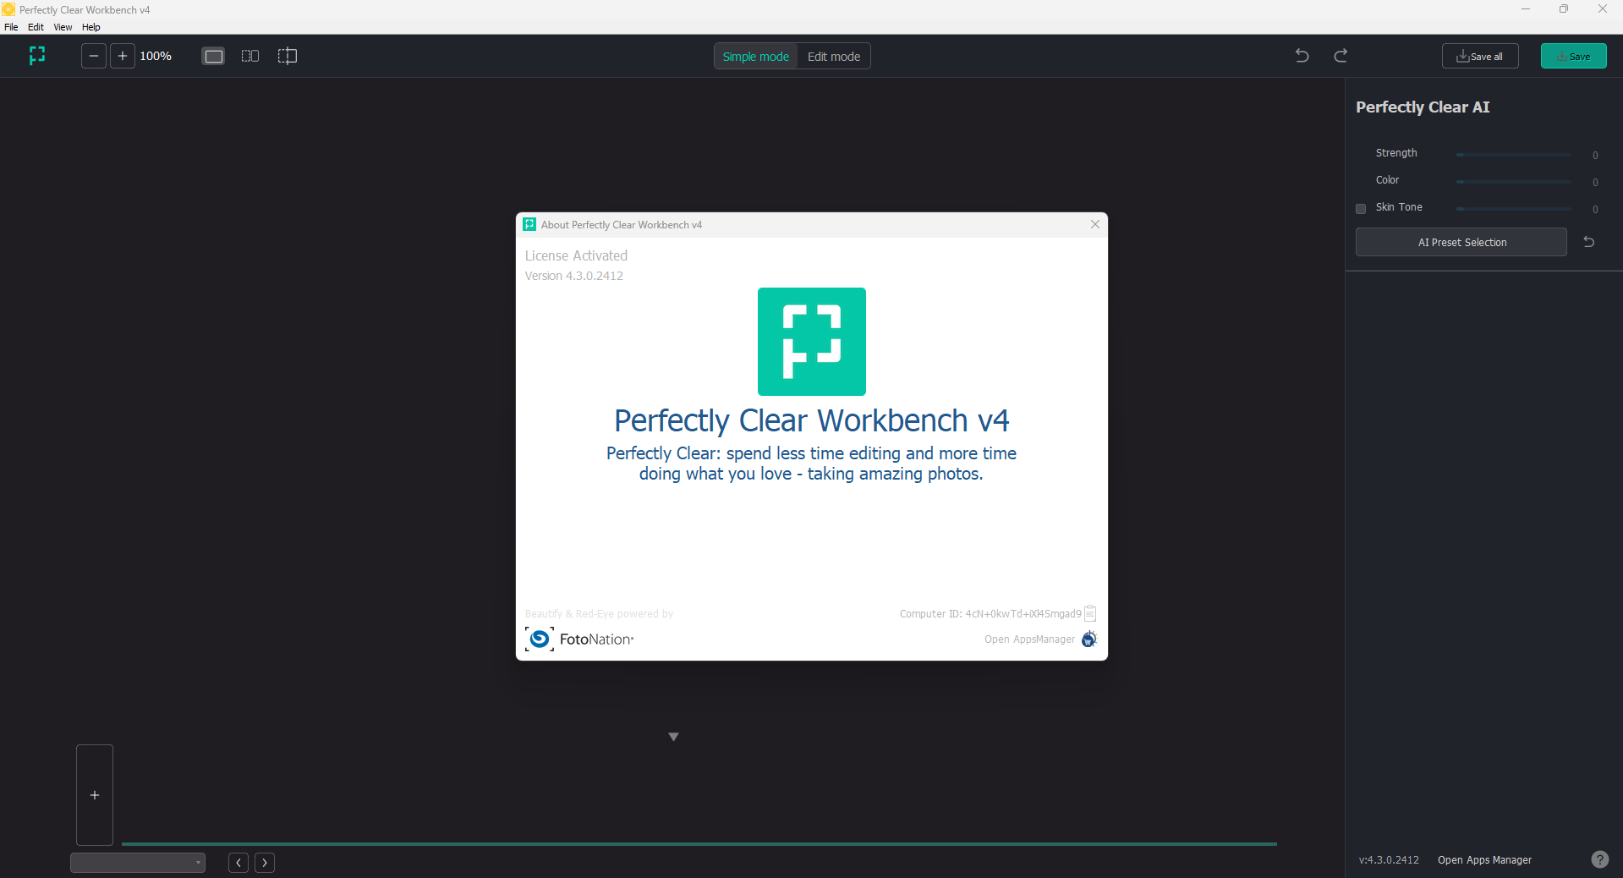Viewport: 1623px width, 878px height.
Task: Collapse the filmstrip with the down arrow
Action: 674,737
